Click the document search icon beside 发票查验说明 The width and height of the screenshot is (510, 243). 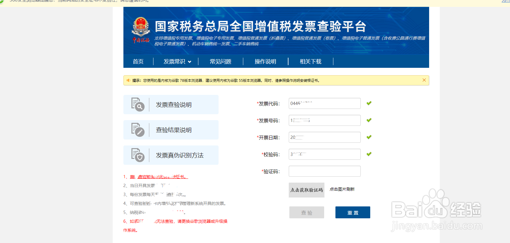click(x=138, y=105)
